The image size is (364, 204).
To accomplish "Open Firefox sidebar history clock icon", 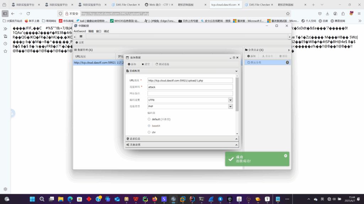I will 5,44.
